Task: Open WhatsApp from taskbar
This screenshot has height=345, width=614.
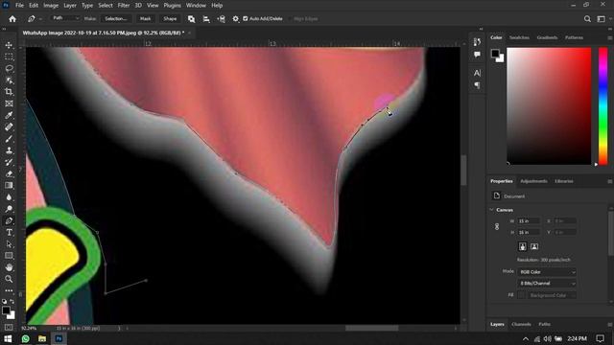Action: (x=26, y=338)
